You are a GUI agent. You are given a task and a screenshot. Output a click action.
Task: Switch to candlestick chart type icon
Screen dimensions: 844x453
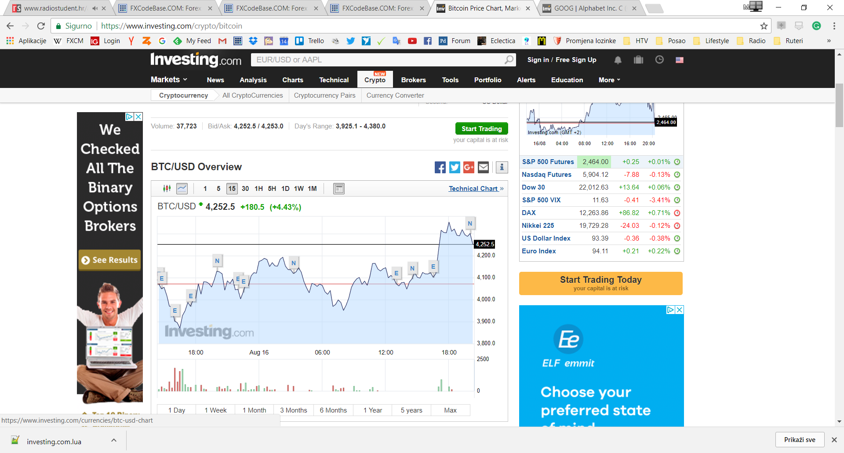pos(167,189)
